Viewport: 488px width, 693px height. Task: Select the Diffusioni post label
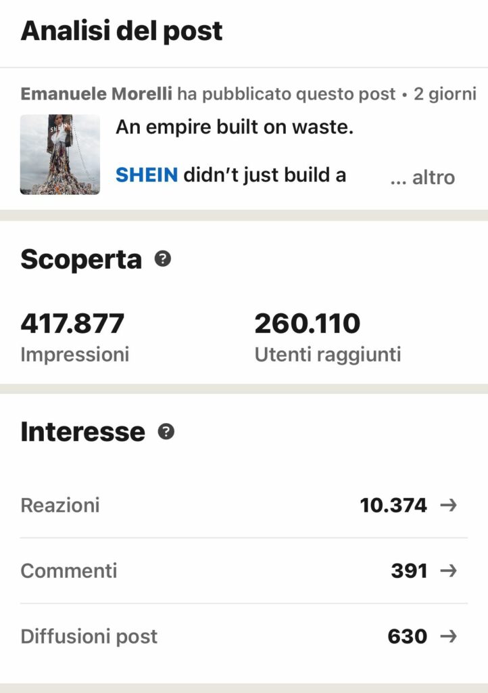pyautogui.click(x=89, y=636)
